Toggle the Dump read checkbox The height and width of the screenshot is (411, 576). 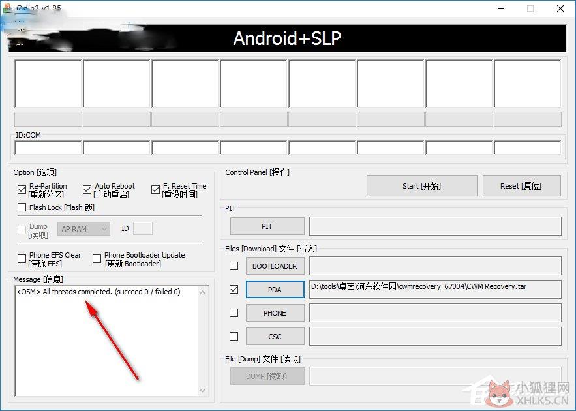22,230
